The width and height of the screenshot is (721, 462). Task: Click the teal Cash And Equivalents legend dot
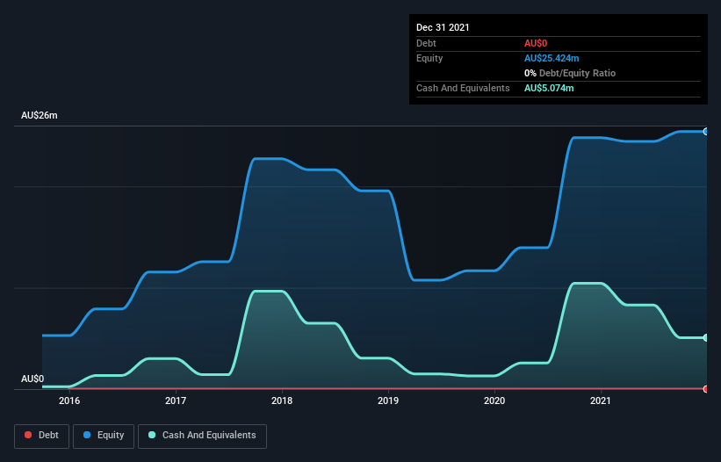(152, 435)
